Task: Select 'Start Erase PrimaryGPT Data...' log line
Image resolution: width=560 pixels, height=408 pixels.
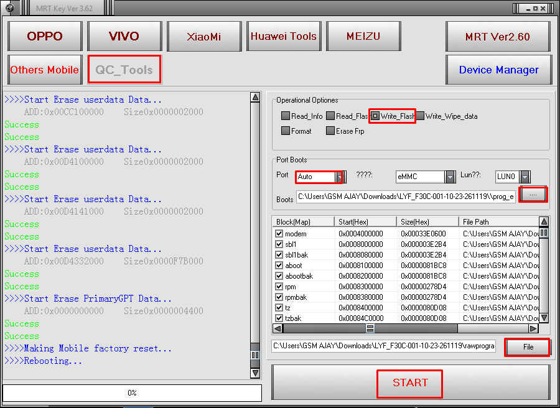Action: tap(88, 299)
